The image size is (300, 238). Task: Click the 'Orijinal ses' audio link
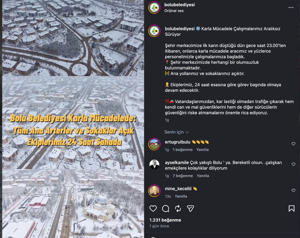[x=174, y=11]
